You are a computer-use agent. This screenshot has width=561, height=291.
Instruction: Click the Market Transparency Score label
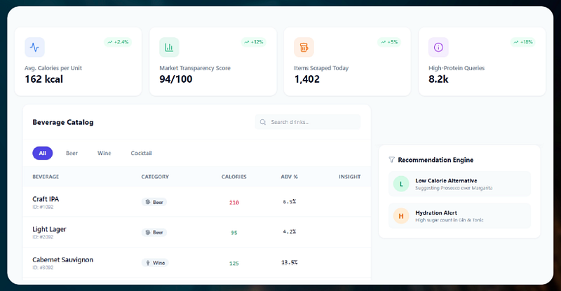tap(195, 68)
